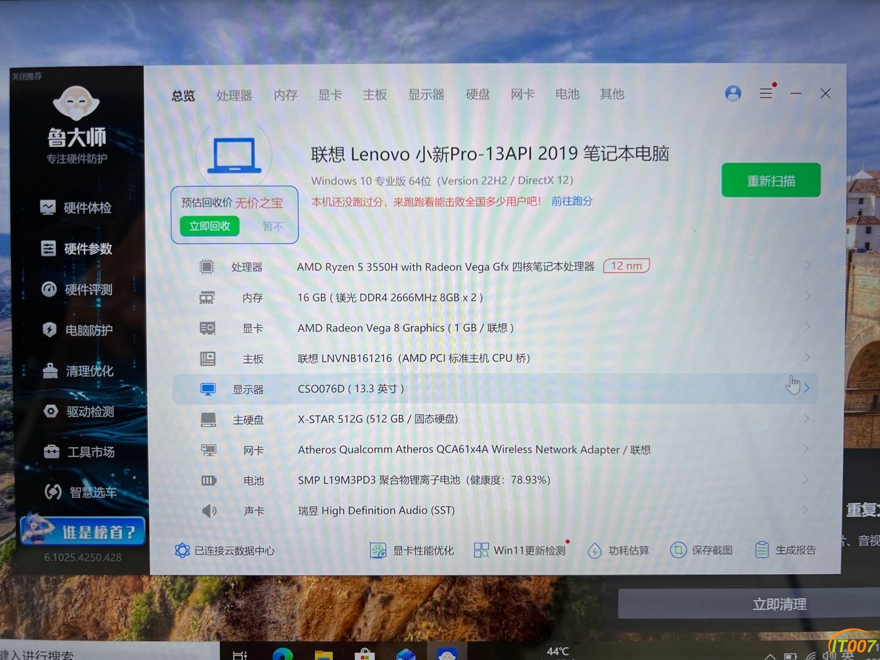Viewport: 880px width, 660px height.
Task: Expand the 网卡 row chevron
Action: coord(806,449)
